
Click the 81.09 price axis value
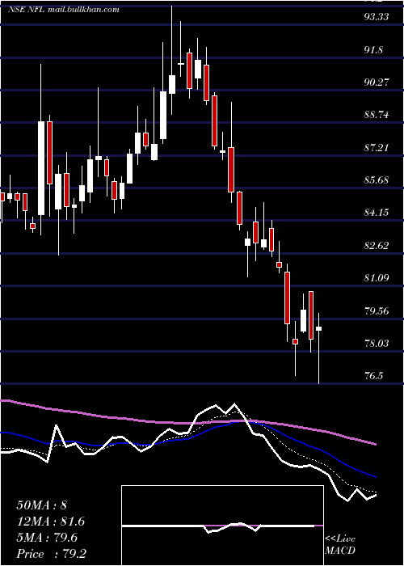[x=377, y=278]
